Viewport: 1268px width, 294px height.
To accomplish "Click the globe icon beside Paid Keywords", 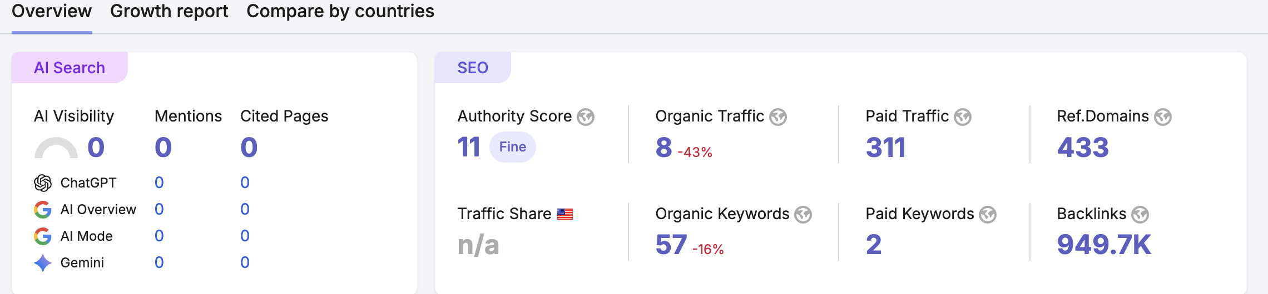I will tap(988, 215).
